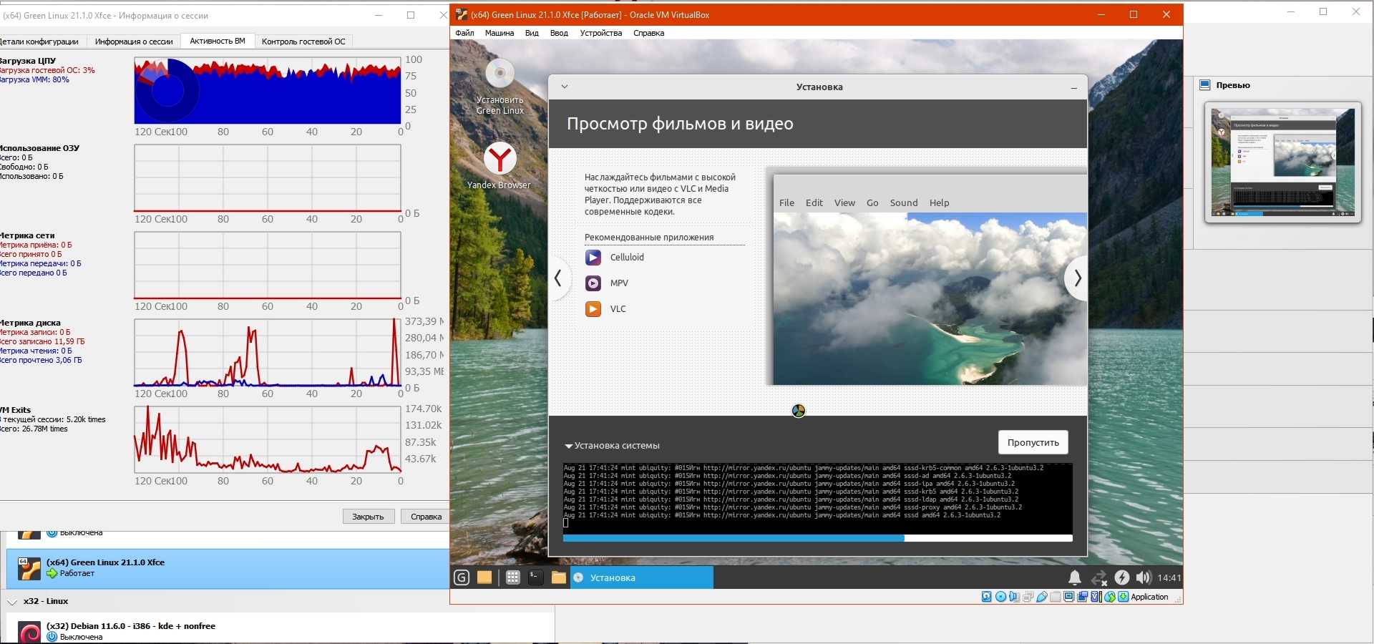Open the file manager folder in guest panel
This screenshot has height=644, width=1374.
coord(559,577)
